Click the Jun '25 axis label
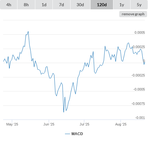 (49, 124)
